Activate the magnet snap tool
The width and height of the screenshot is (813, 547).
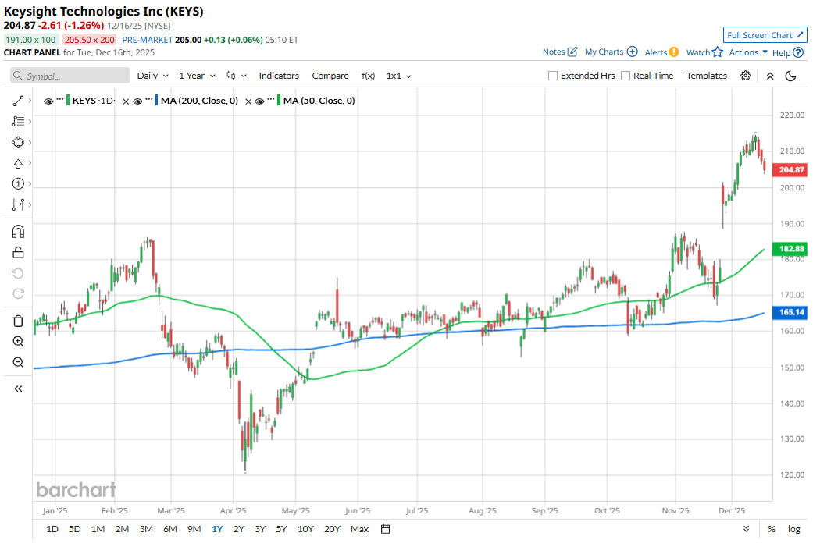(18, 232)
